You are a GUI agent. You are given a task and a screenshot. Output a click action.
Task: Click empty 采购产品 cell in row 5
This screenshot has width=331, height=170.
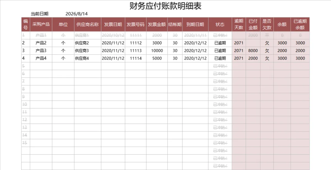coord(41,66)
